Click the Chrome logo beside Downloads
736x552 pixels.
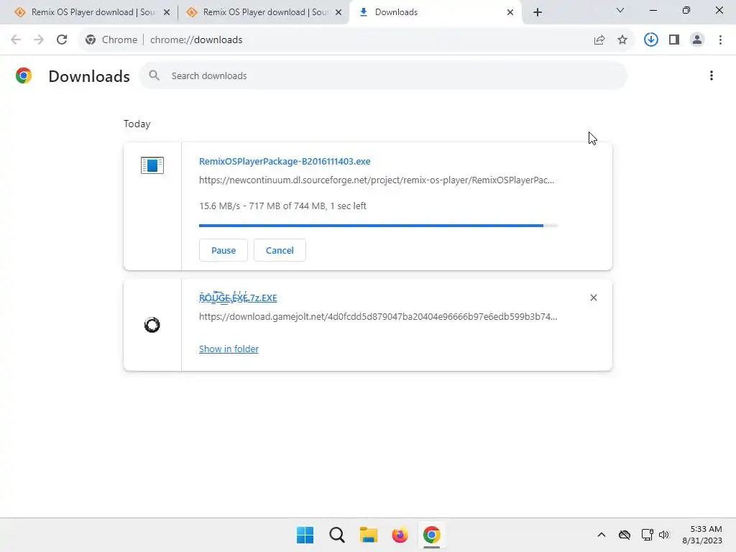(24, 75)
